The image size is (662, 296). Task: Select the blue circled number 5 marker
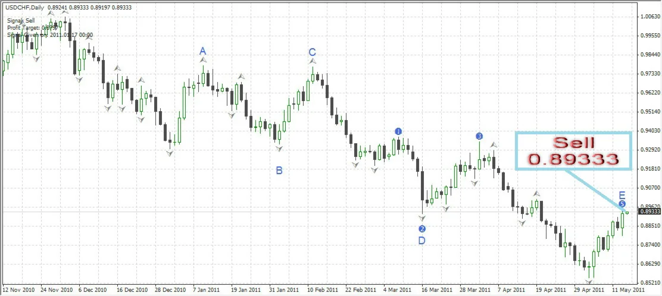(x=622, y=204)
